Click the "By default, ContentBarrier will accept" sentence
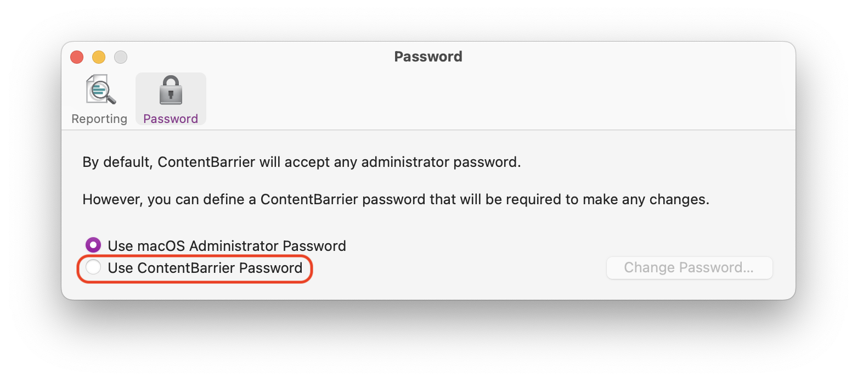 pyautogui.click(x=302, y=163)
